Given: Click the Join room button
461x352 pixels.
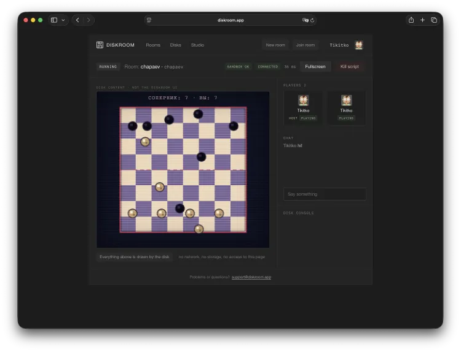Looking at the screenshot, I should (x=305, y=45).
